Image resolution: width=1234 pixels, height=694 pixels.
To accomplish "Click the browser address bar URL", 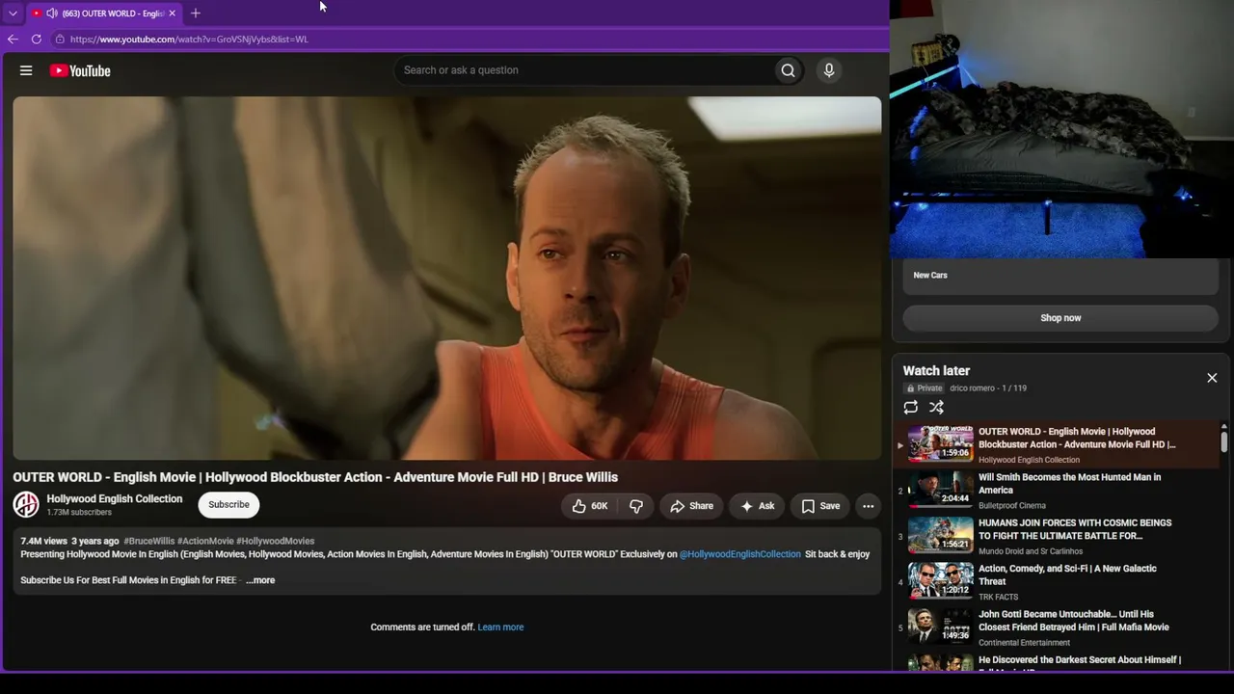I will pos(189,40).
